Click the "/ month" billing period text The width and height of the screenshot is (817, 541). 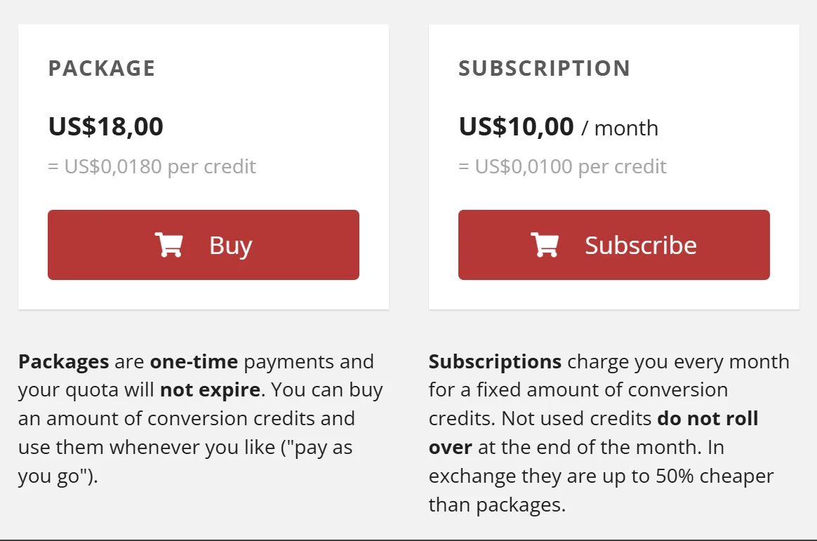coord(620,128)
